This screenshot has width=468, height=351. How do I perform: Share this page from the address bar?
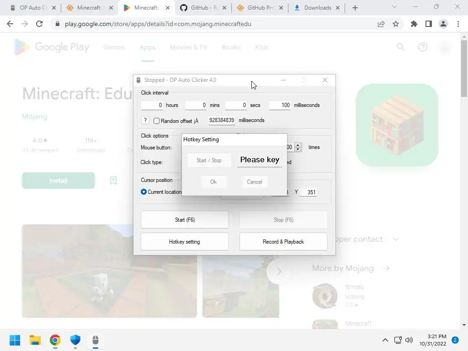click(381, 24)
